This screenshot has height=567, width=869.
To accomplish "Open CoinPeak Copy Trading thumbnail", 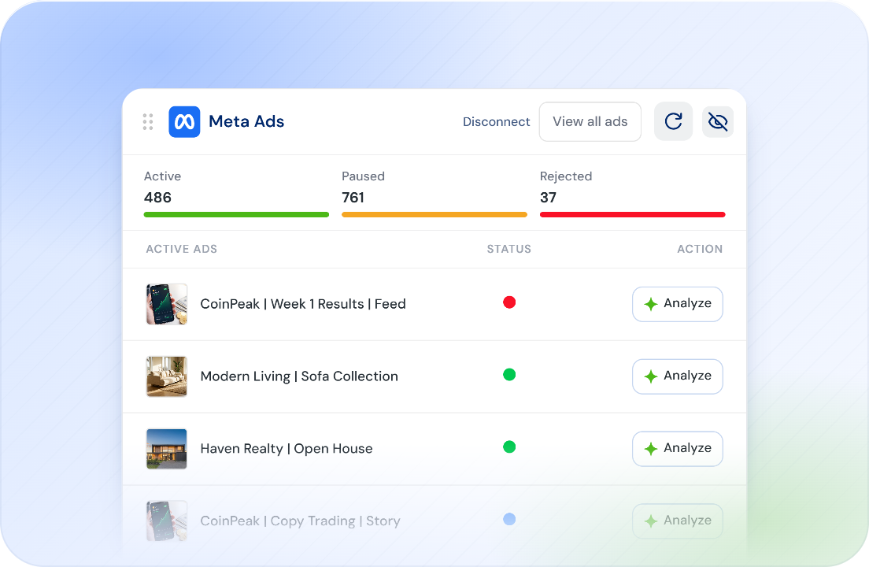I will 167,521.
